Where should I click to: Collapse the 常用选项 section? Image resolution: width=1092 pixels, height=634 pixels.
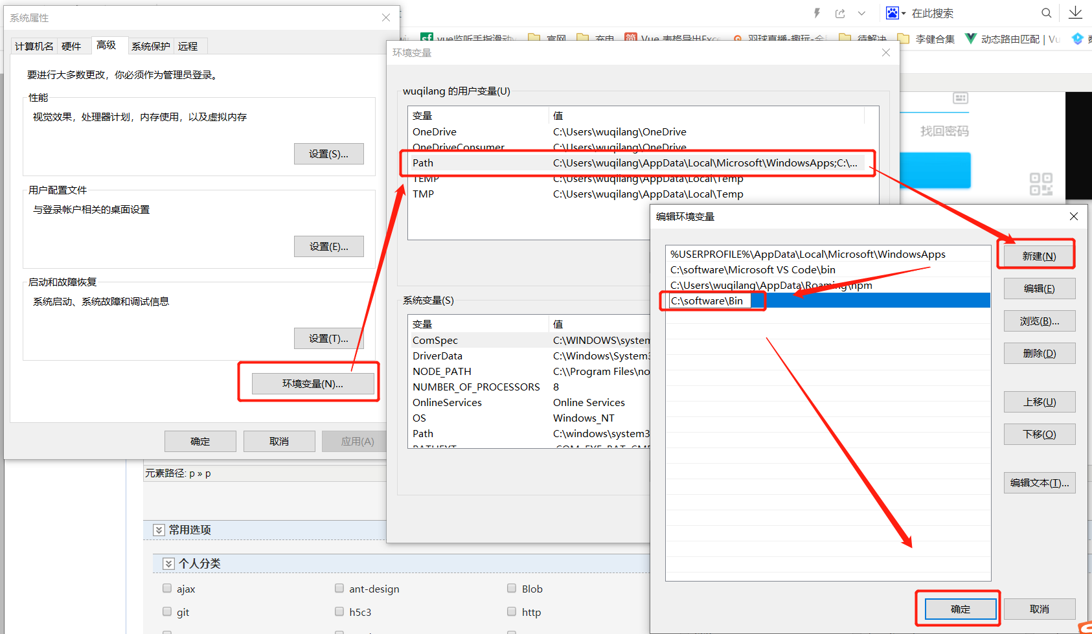tap(159, 530)
